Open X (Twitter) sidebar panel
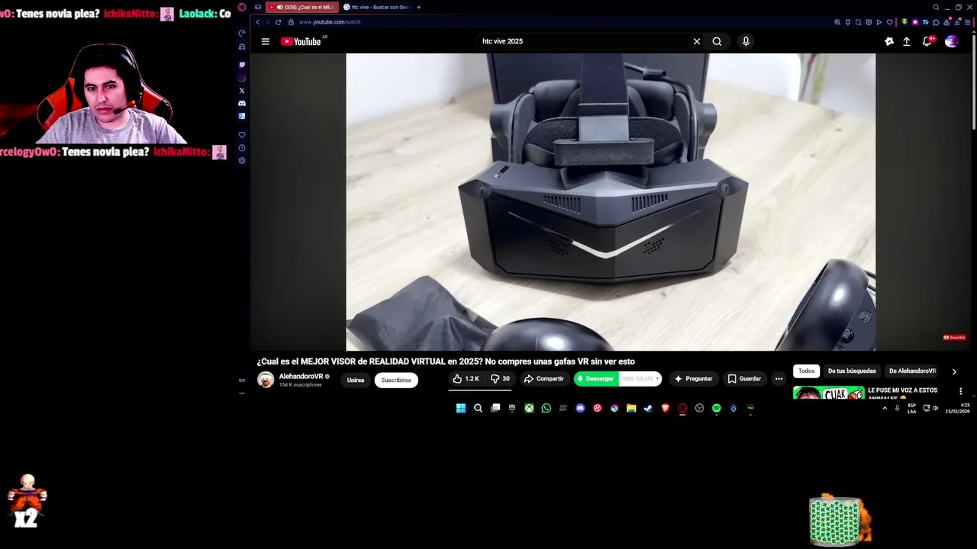The image size is (977, 549). (242, 91)
